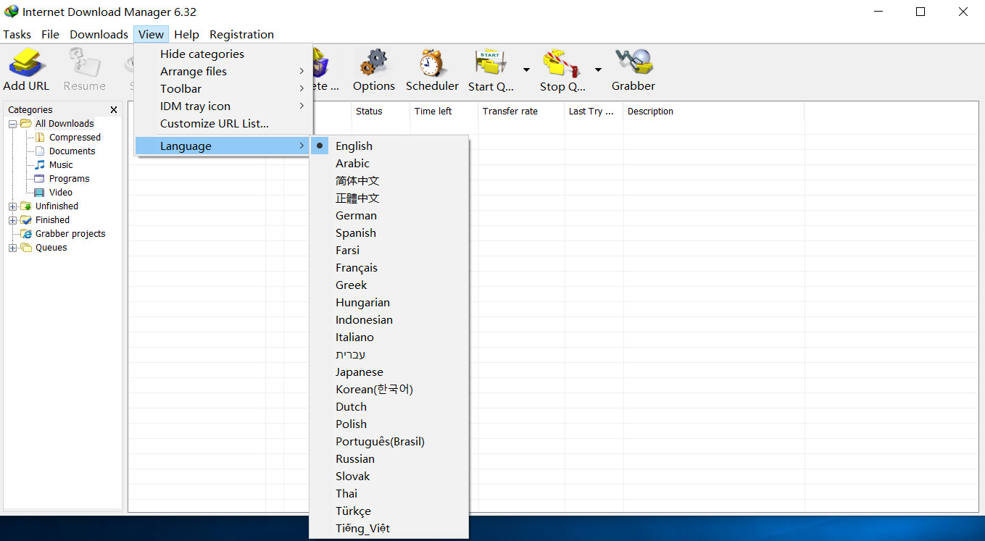
Task: Open the Arrange files submenu
Action: 223,71
